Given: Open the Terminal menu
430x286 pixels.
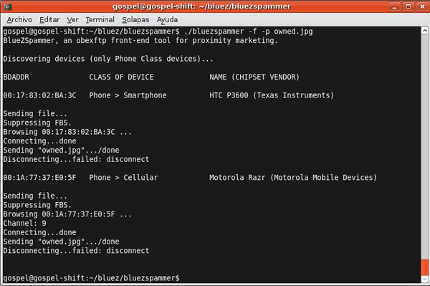Looking at the screenshot, I should 100,20.
